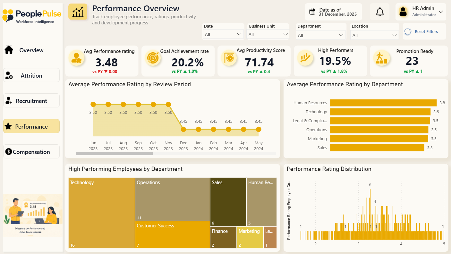Click the HR Admin profile avatar
This screenshot has height=254, width=451.
pyautogui.click(x=403, y=12)
